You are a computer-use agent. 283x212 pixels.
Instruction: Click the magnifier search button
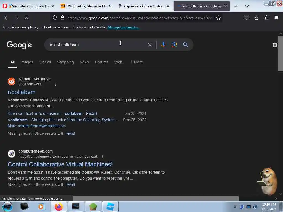pyautogui.click(x=185, y=45)
